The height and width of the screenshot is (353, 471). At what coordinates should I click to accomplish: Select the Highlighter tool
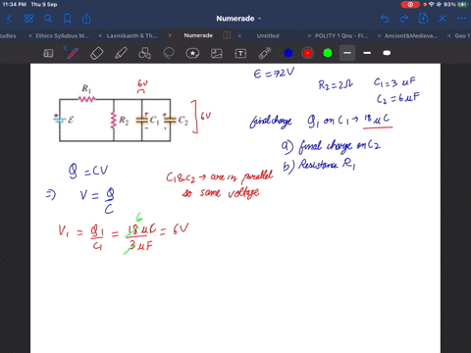pos(121,53)
